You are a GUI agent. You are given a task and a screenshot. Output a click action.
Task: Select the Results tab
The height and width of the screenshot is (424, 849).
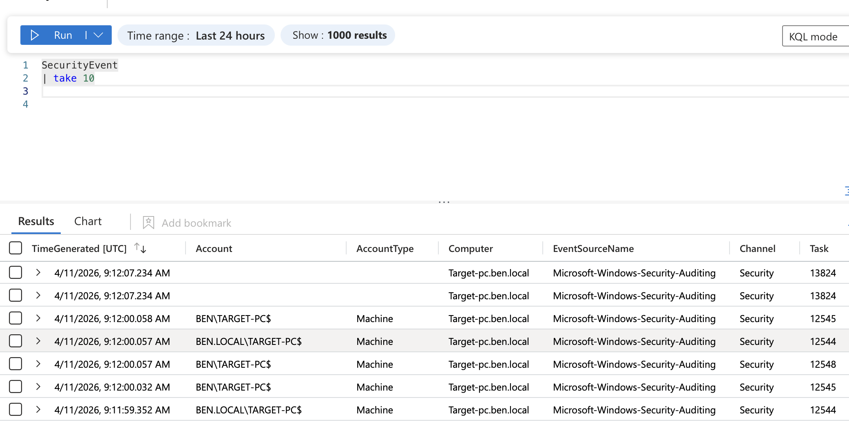[x=35, y=221]
